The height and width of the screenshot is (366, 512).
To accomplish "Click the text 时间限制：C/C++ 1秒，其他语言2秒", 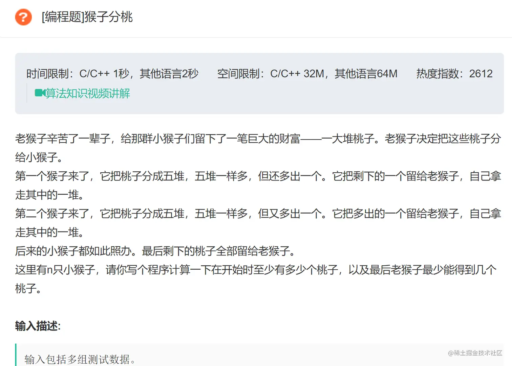I will click(x=112, y=74).
